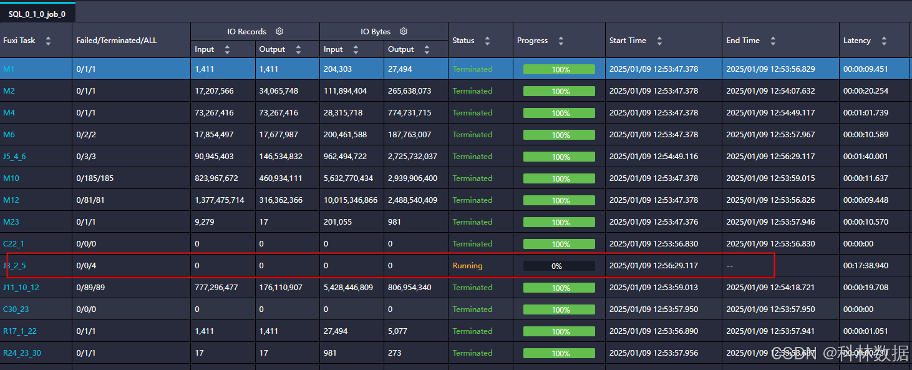
Task: Open Fuxi task R17_1_22 link
Action: [20, 331]
